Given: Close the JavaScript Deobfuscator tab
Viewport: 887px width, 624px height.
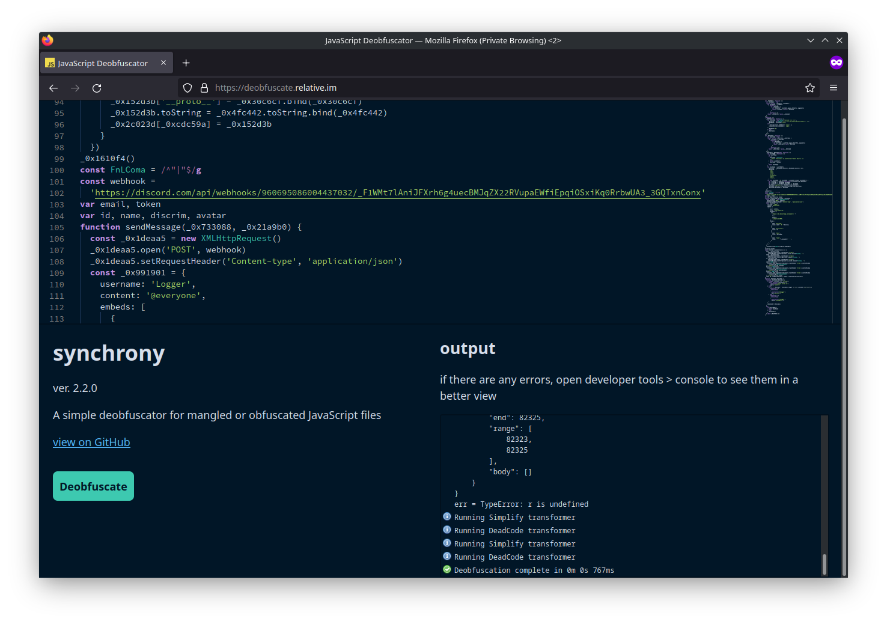Looking at the screenshot, I should (x=163, y=63).
